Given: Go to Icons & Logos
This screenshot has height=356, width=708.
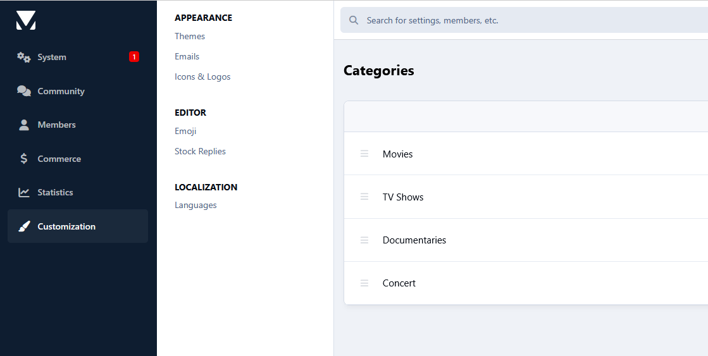Looking at the screenshot, I should 202,77.
